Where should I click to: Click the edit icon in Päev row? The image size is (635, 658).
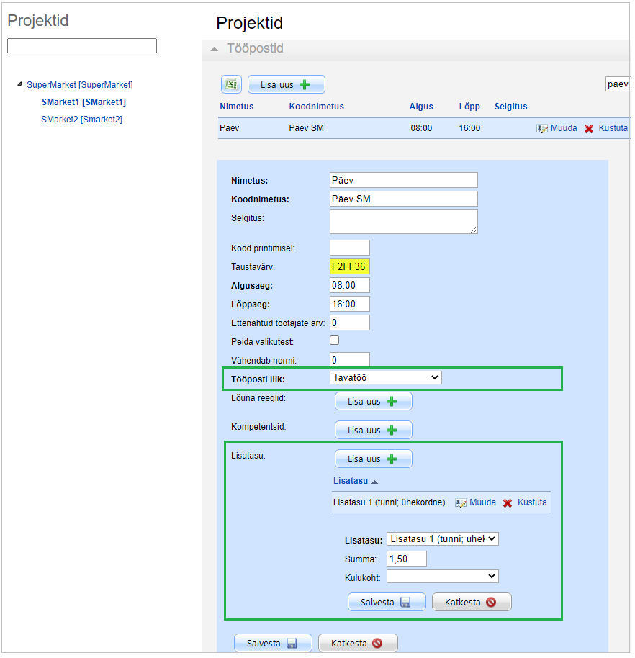[x=542, y=128]
